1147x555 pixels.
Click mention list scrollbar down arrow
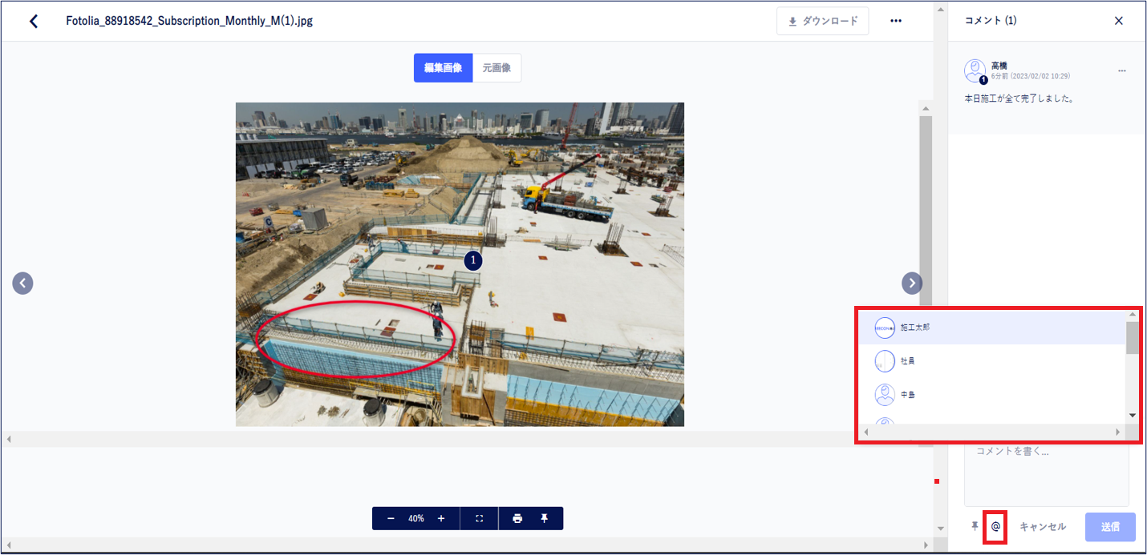(x=1133, y=415)
